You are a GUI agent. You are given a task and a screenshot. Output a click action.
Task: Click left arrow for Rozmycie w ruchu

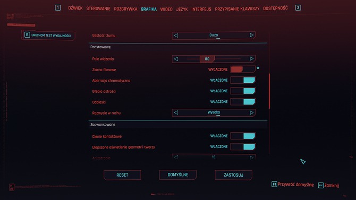click(x=176, y=112)
